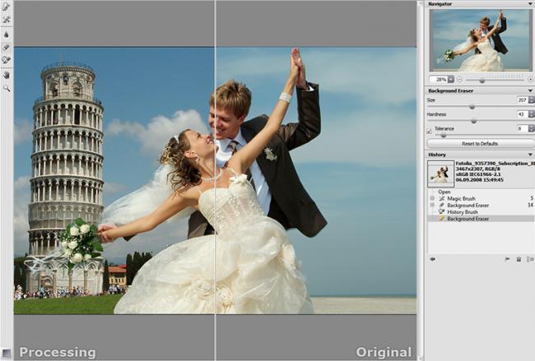Click the list options icon below History
The image size is (535, 361).
(x=530, y=259)
